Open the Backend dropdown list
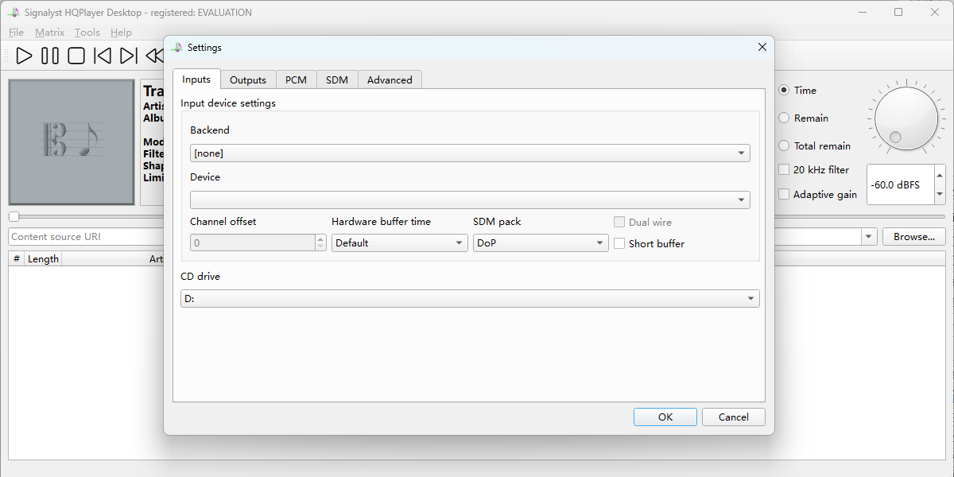The height and width of the screenshot is (477, 954). point(470,153)
